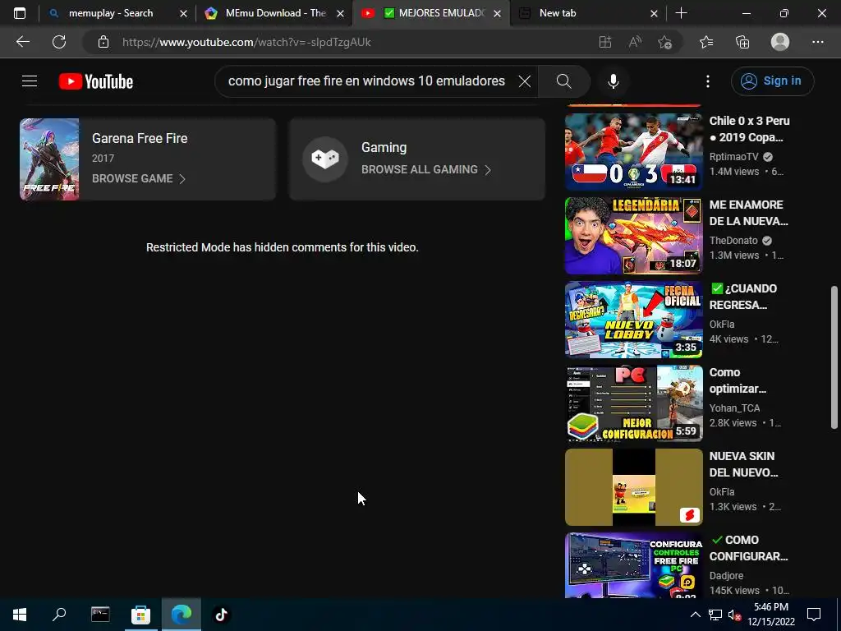
Task: Close the New tab tab
Action: (x=654, y=13)
